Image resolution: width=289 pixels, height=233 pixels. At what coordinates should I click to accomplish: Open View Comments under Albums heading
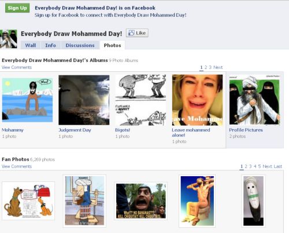click(17, 67)
